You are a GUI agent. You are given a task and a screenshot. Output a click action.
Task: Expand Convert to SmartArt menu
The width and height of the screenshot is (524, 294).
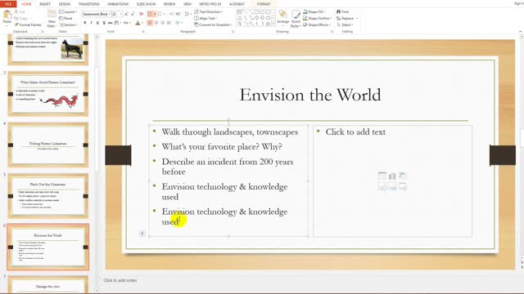[x=213, y=24]
